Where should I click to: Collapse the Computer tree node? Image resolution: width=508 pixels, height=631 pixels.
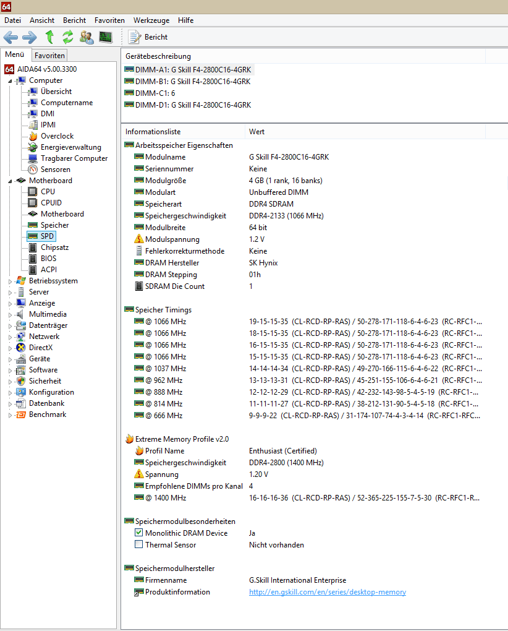pos(10,81)
